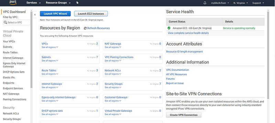Expand See all regions under Customer Gateways
The height and width of the screenshot is (123, 275).
pyautogui.click(x=113, y=101)
